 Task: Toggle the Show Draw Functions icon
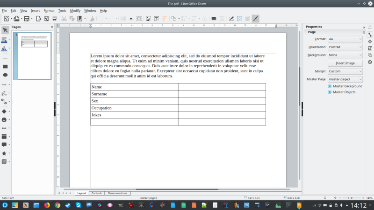point(255,19)
